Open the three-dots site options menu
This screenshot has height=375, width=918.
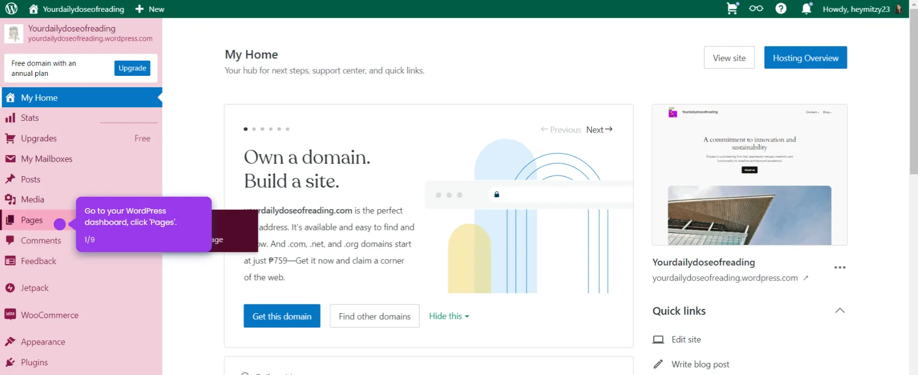point(840,267)
